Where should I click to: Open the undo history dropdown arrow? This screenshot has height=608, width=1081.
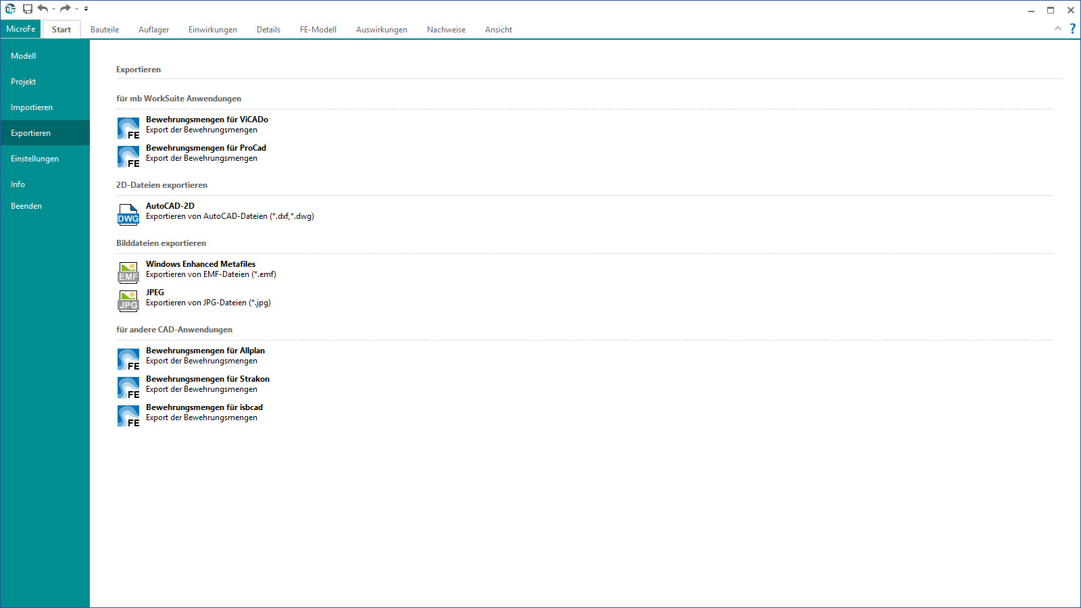coord(53,9)
